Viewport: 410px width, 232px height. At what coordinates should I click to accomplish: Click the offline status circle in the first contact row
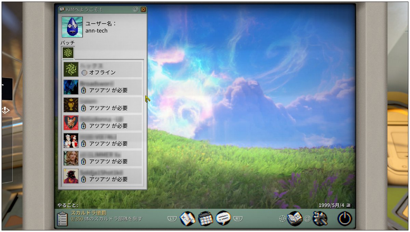point(84,72)
